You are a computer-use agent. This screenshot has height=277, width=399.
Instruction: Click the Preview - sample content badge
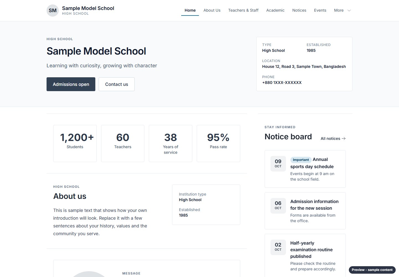[x=372, y=270]
